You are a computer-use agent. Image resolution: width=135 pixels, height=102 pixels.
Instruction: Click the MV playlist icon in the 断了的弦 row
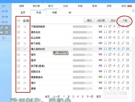tap(110, 43)
